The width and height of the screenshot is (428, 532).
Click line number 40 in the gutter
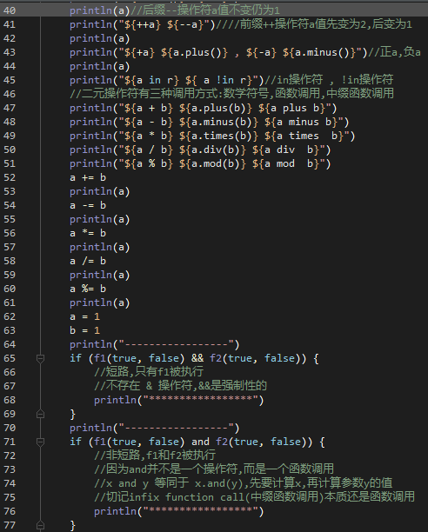tap(10, 10)
